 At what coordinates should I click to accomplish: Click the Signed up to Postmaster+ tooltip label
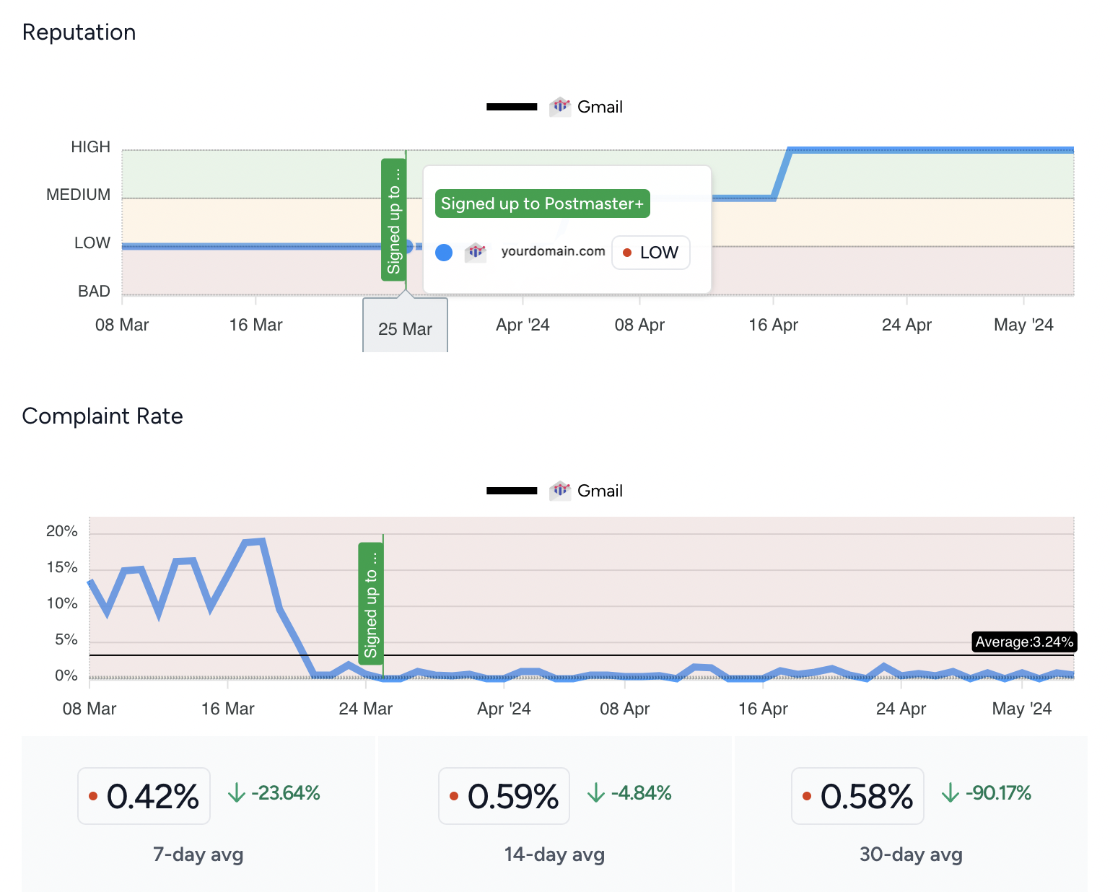(542, 204)
